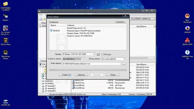Click the upper Дата/Время column header

(141, 26)
